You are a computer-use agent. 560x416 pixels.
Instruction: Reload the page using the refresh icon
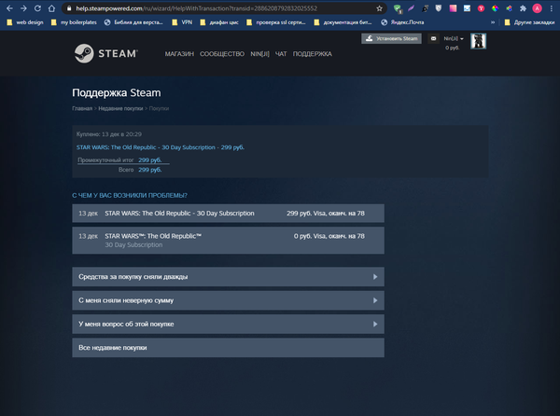coord(36,7)
